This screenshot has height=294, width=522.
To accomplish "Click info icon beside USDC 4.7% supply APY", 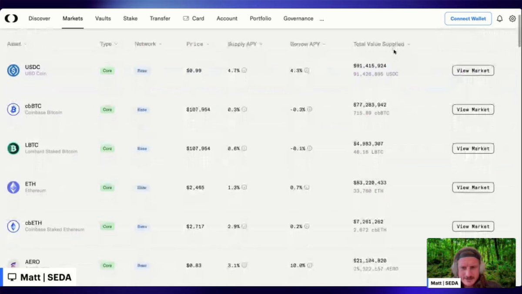I will 244,70.
